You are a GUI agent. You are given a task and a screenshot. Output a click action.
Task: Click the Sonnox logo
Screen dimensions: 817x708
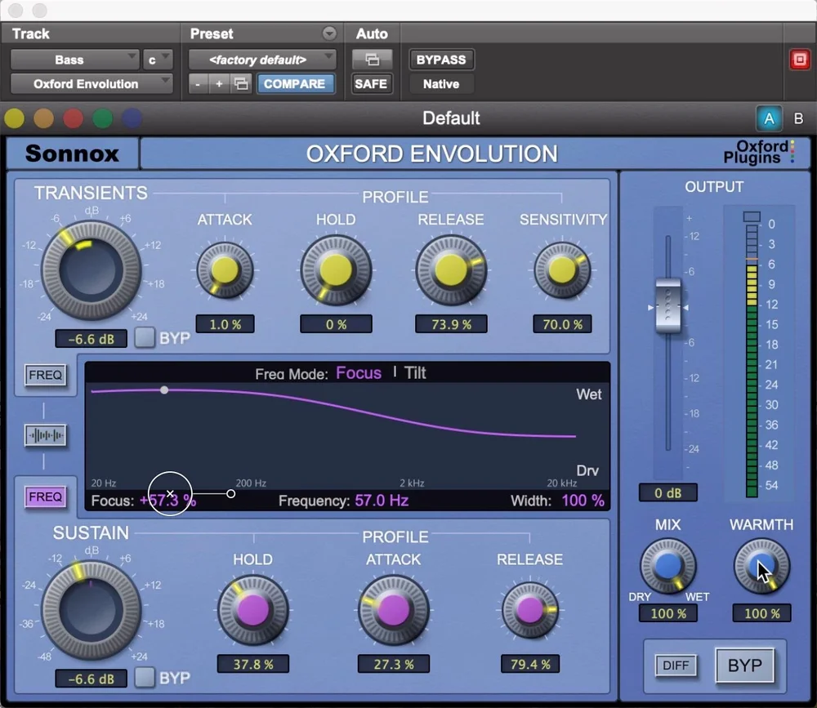point(72,153)
